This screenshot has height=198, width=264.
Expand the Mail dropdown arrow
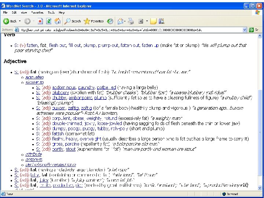tap(125, 21)
